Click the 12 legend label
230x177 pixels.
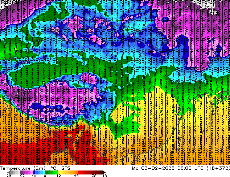(x=59, y=176)
